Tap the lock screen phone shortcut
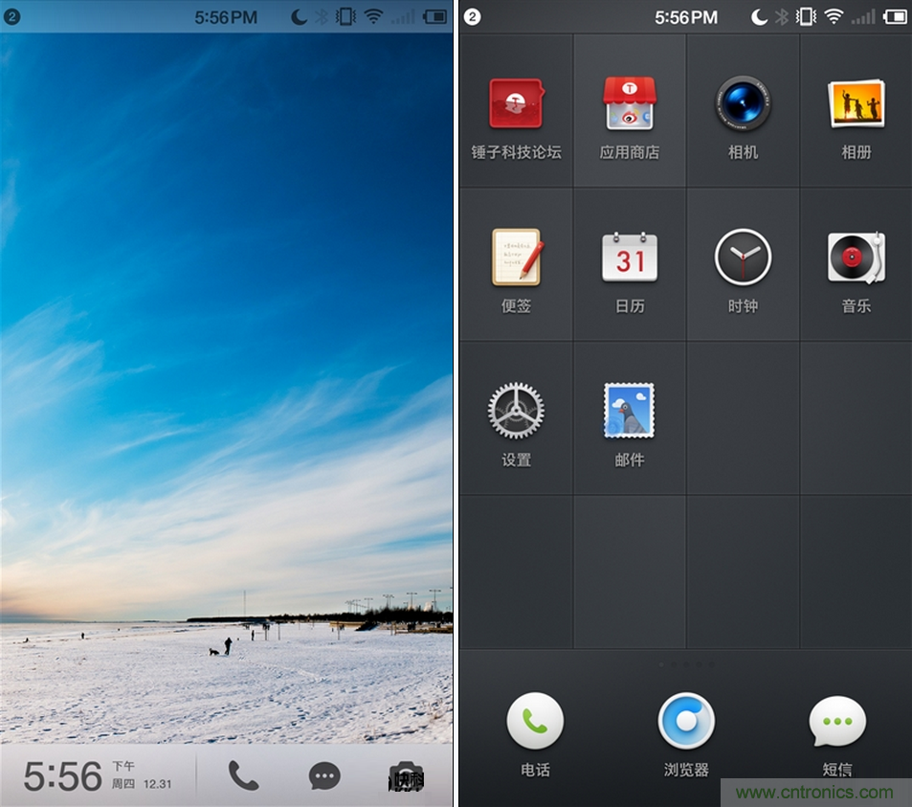Viewport: 912px width, 807px height. (243, 775)
